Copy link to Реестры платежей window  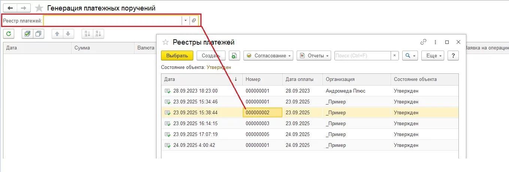424,42
